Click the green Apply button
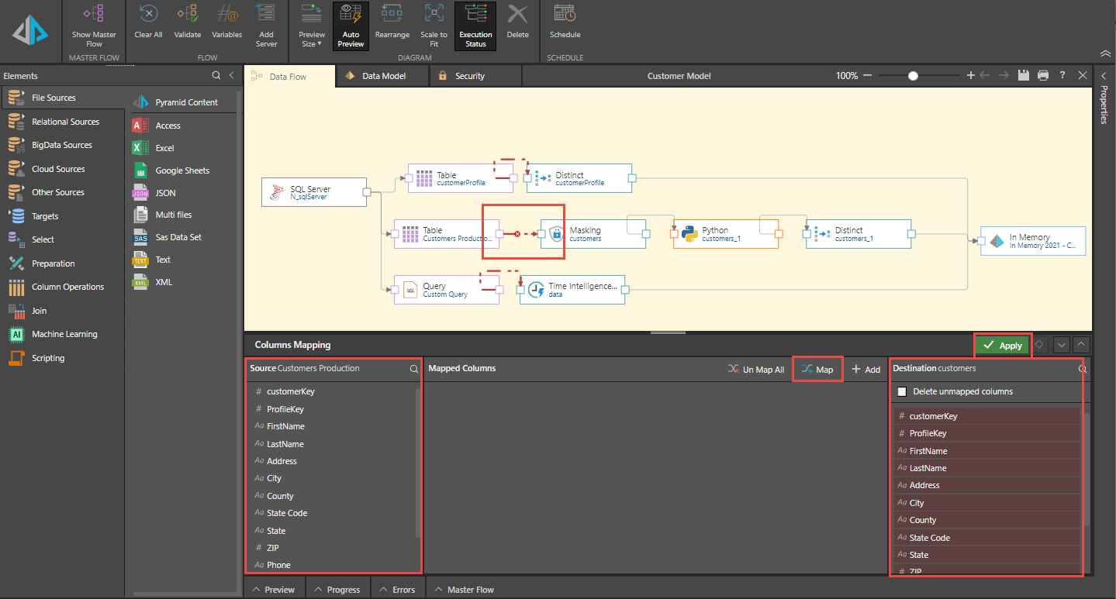Screen dimensions: 1116x599 tap(1002, 346)
